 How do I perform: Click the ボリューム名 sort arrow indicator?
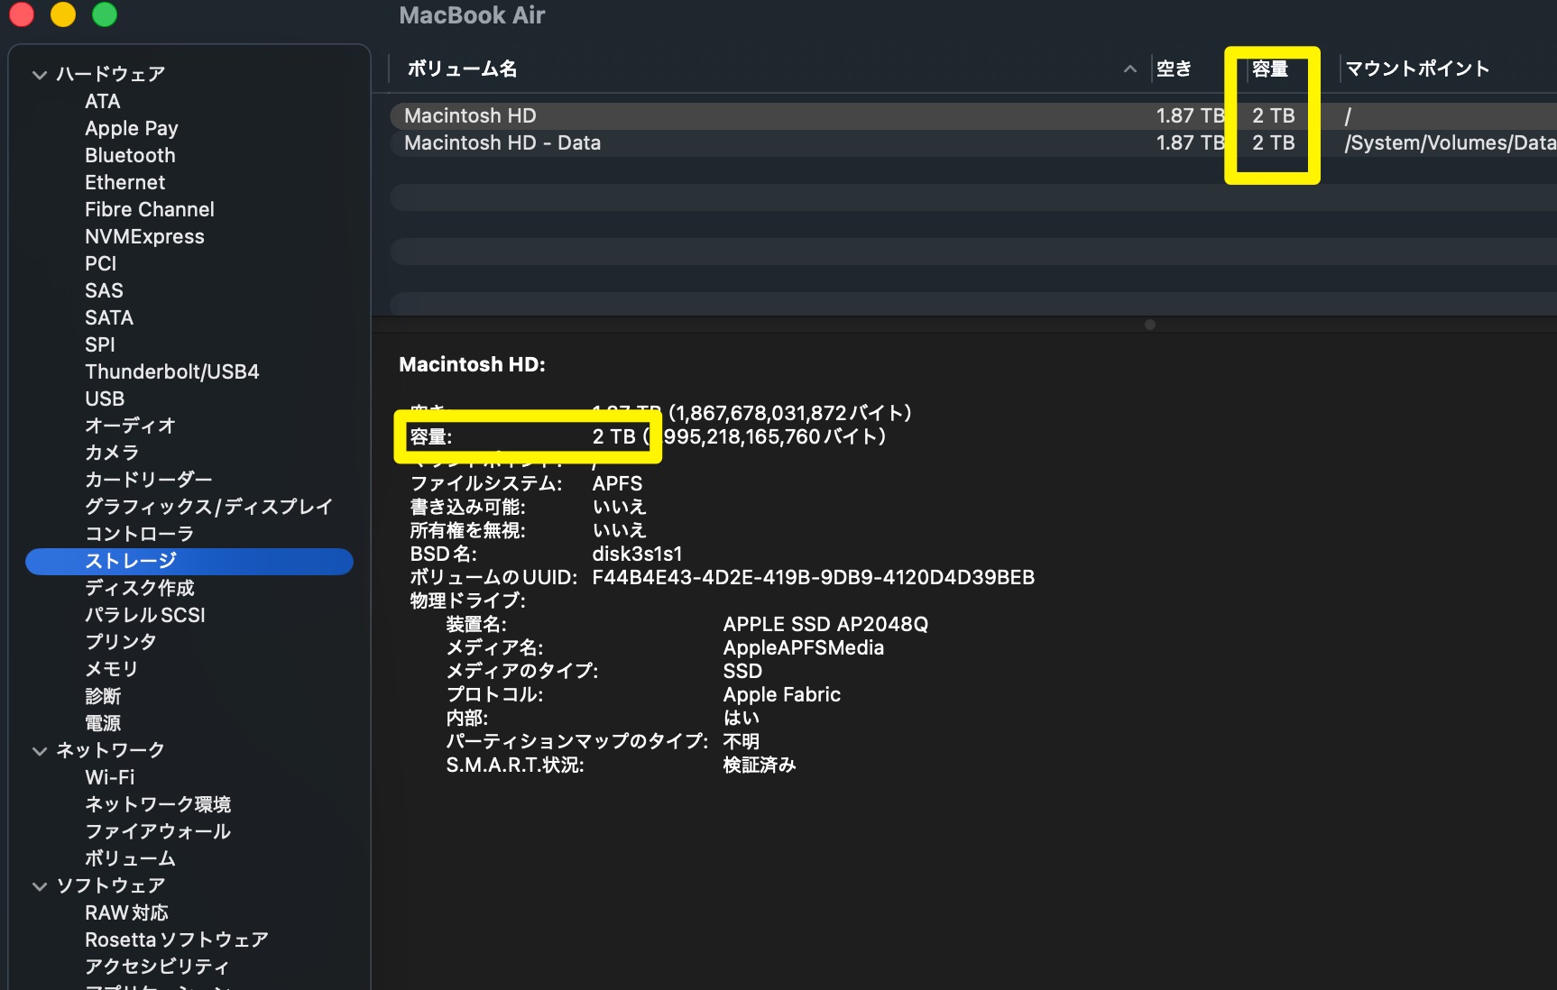pos(1129,69)
